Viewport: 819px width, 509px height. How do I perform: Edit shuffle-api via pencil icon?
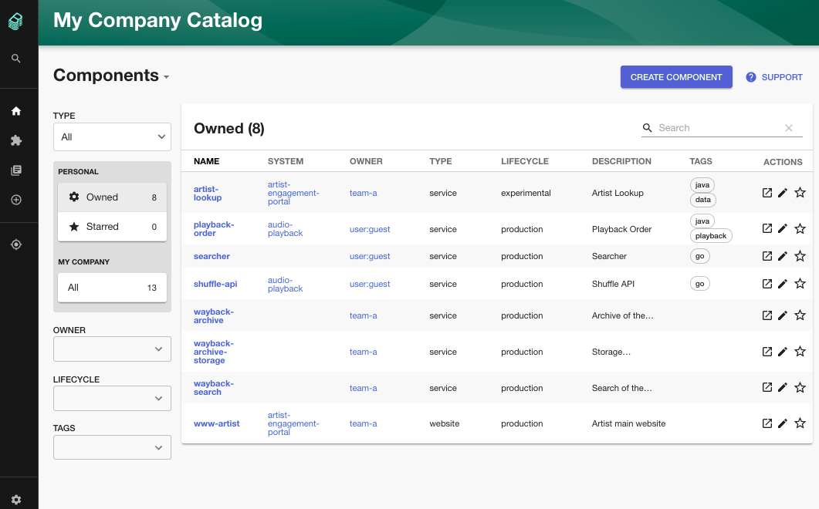click(x=783, y=284)
